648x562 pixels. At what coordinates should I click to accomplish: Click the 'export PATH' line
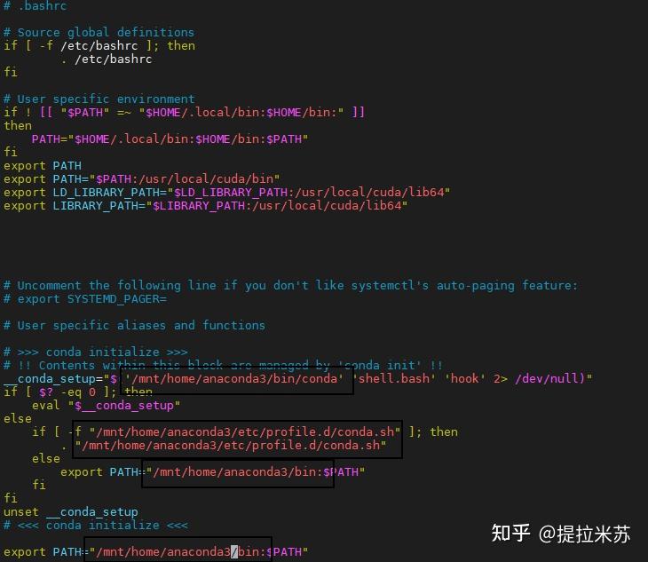point(43,166)
